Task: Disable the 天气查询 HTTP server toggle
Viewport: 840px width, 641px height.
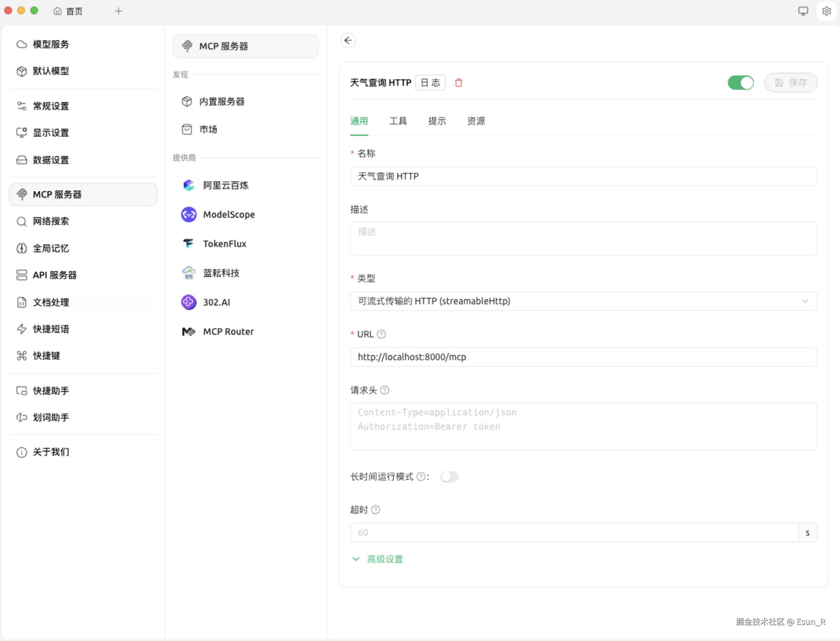Action: 740,83
